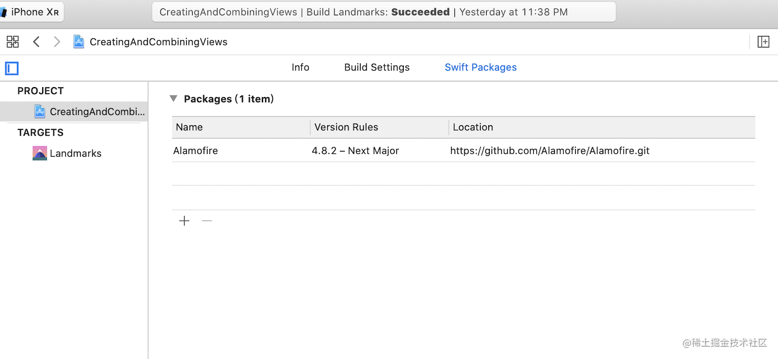Switch to the Info tab
778x359 pixels.
pyautogui.click(x=300, y=67)
